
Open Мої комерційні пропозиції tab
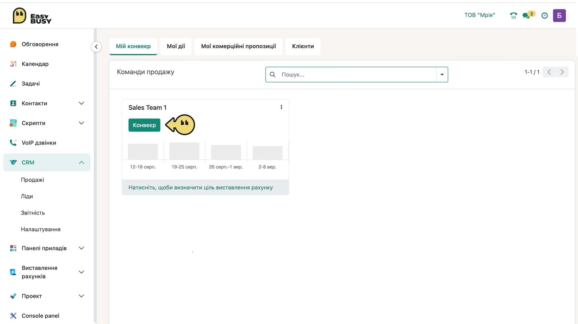click(x=239, y=46)
